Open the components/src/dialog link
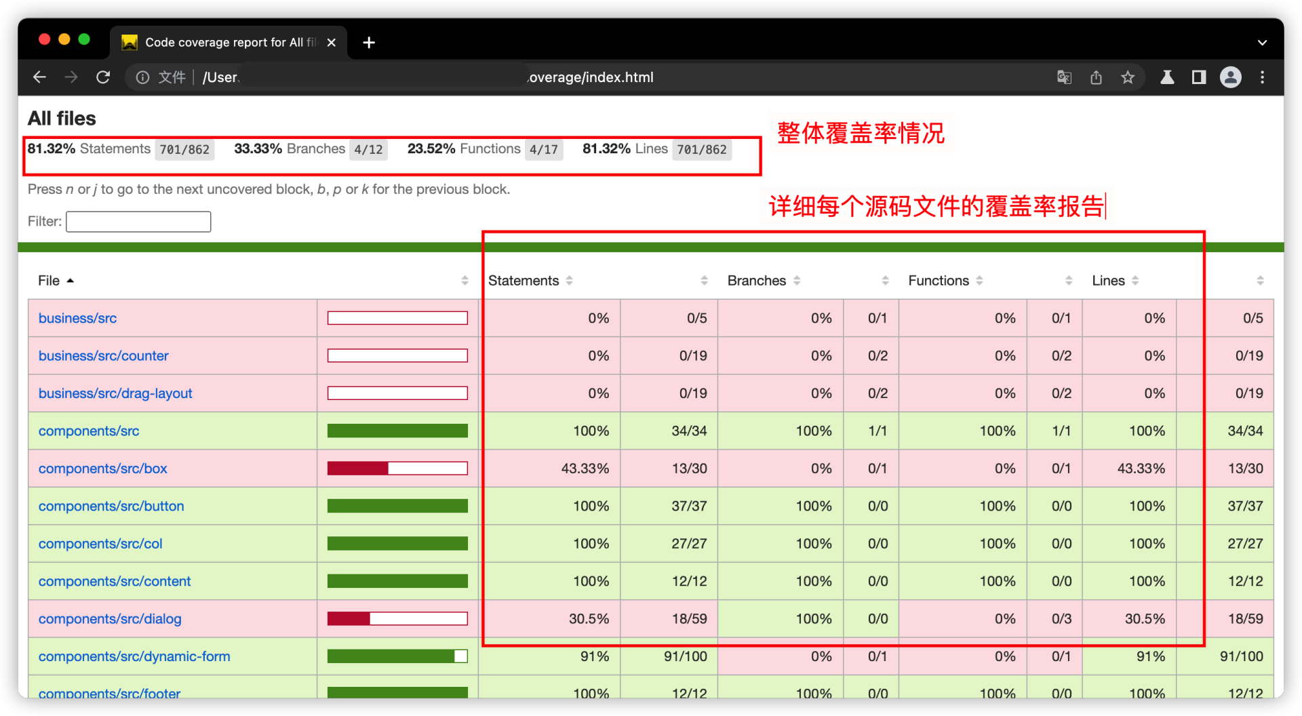 (110, 619)
